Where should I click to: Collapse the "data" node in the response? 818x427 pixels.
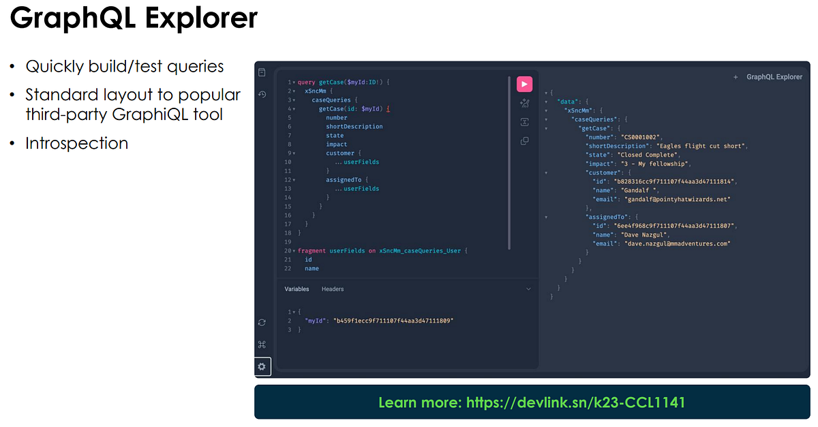tap(546, 102)
